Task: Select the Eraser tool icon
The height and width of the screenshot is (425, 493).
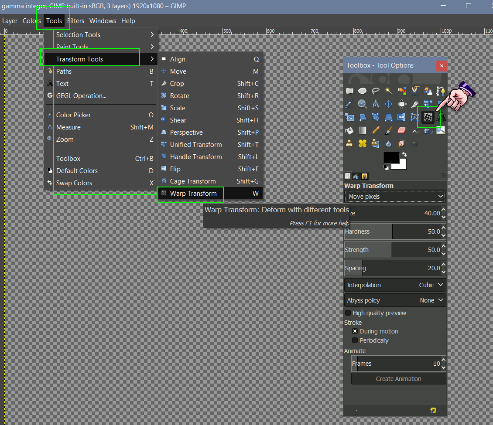Action: (x=401, y=130)
